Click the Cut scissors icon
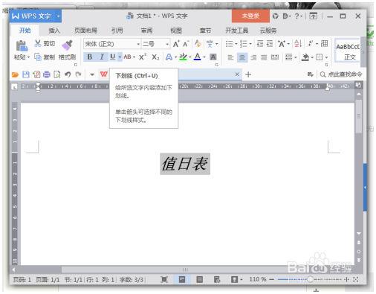The image size is (376, 294). [x=38, y=43]
